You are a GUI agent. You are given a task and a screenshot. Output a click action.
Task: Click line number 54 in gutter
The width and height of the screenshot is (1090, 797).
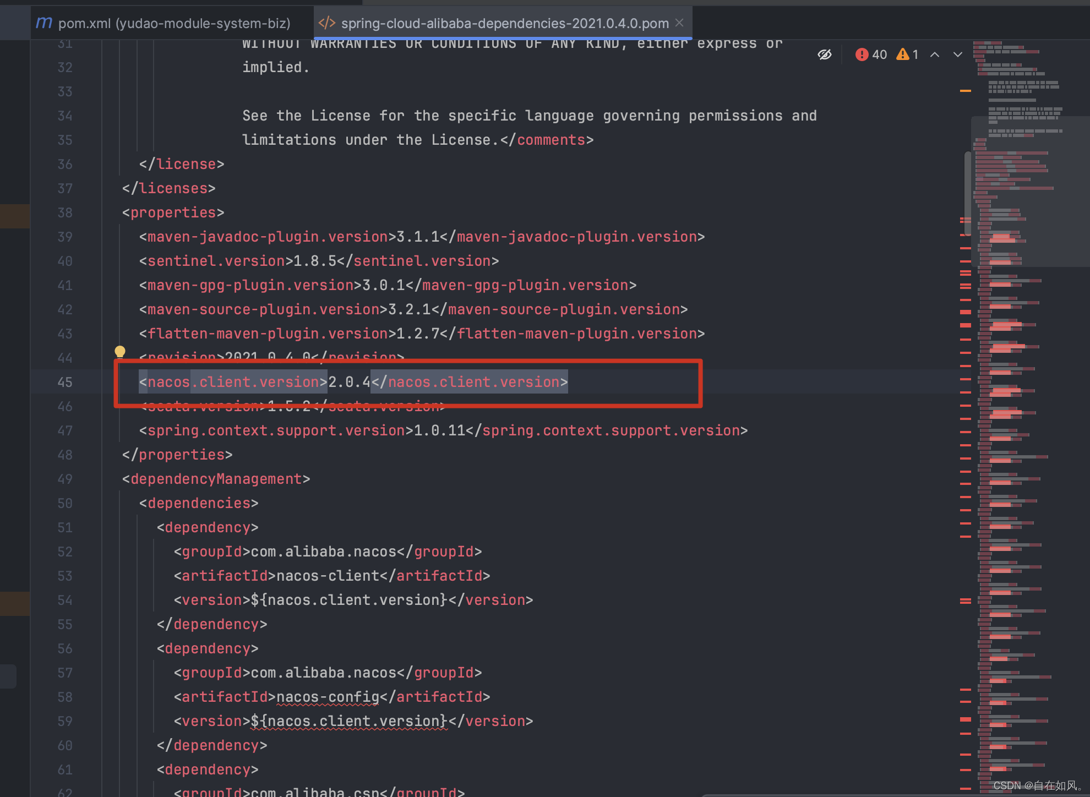(65, 600)
